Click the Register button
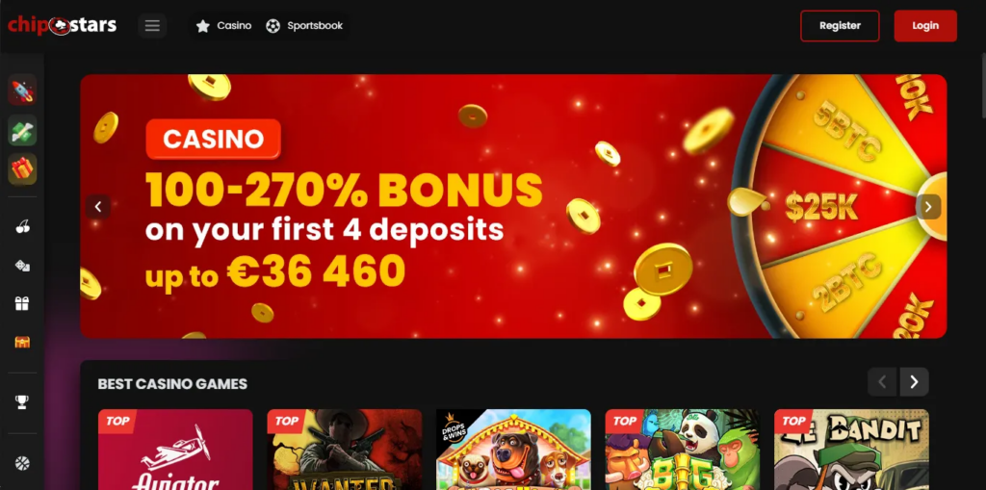This screenshot has height=490, width=986. pyautogui.click(x=840, y=26)
